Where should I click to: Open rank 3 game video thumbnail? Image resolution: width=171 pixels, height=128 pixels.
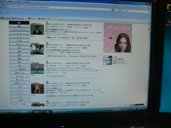tap(37, 69)
